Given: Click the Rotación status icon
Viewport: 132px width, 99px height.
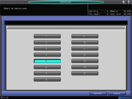Looking at the screenshot, I should [x=119, y=98].
